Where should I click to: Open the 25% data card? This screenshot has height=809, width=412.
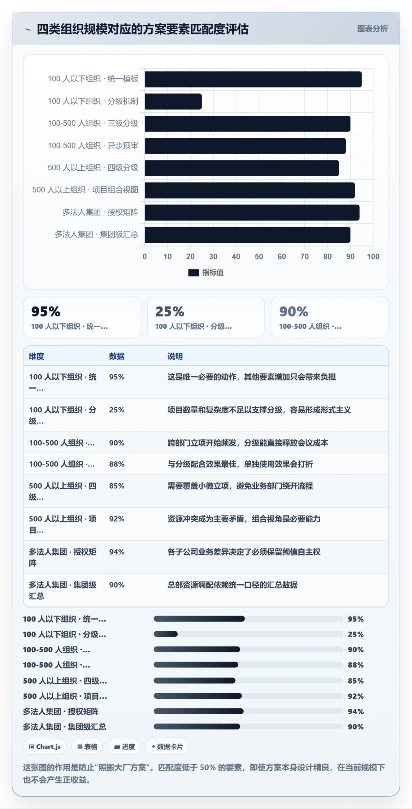coord(206,317)
